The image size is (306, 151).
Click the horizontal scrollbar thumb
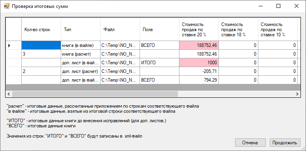(95, 94)
